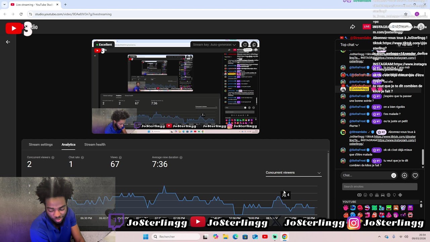Click message "t'es malade ?"
This screenshot has height=242, width=430.
(392, 114)
